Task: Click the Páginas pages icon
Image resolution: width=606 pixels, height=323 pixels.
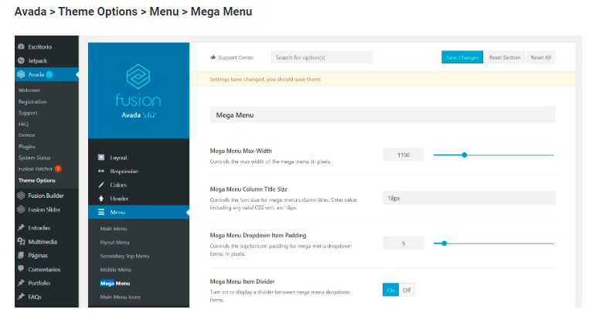Action: click(x=22, y=255)
